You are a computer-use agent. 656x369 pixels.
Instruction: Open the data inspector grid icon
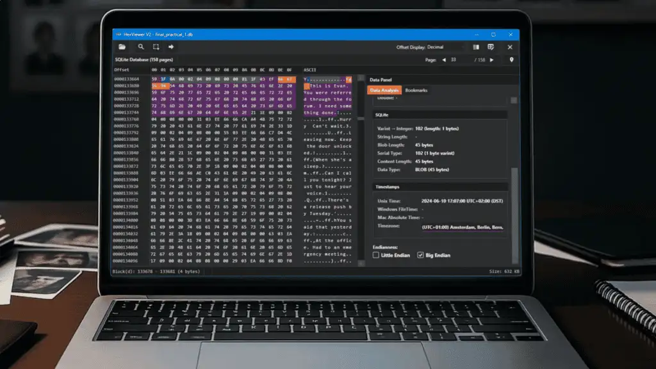pyautogui.click(x=490, y=47)
